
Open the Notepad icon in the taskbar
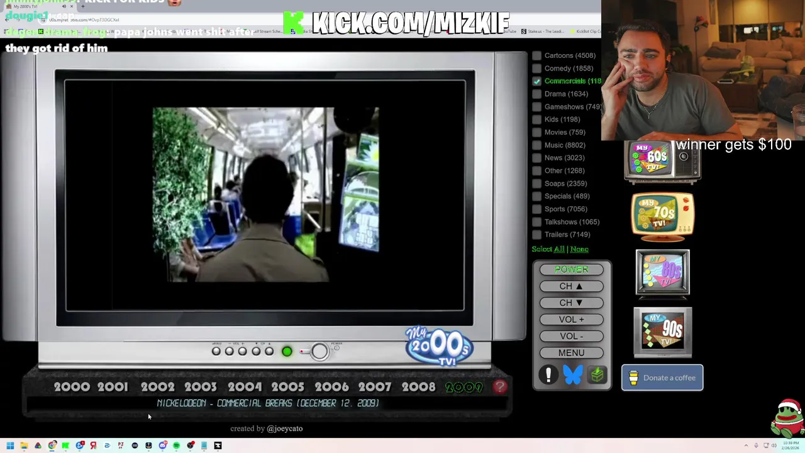click(x=204, y=445)
